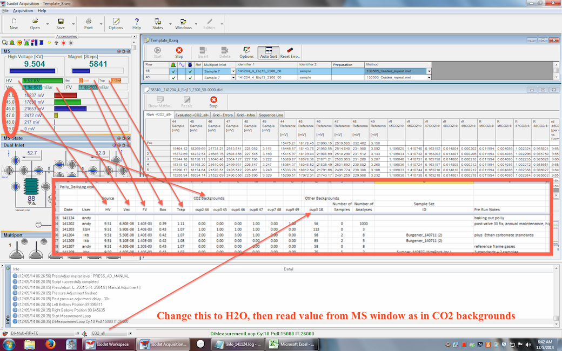562x351 pixels.
Task: Click the Info_141124.log taskbar button
Action: (x=239, y=345)
